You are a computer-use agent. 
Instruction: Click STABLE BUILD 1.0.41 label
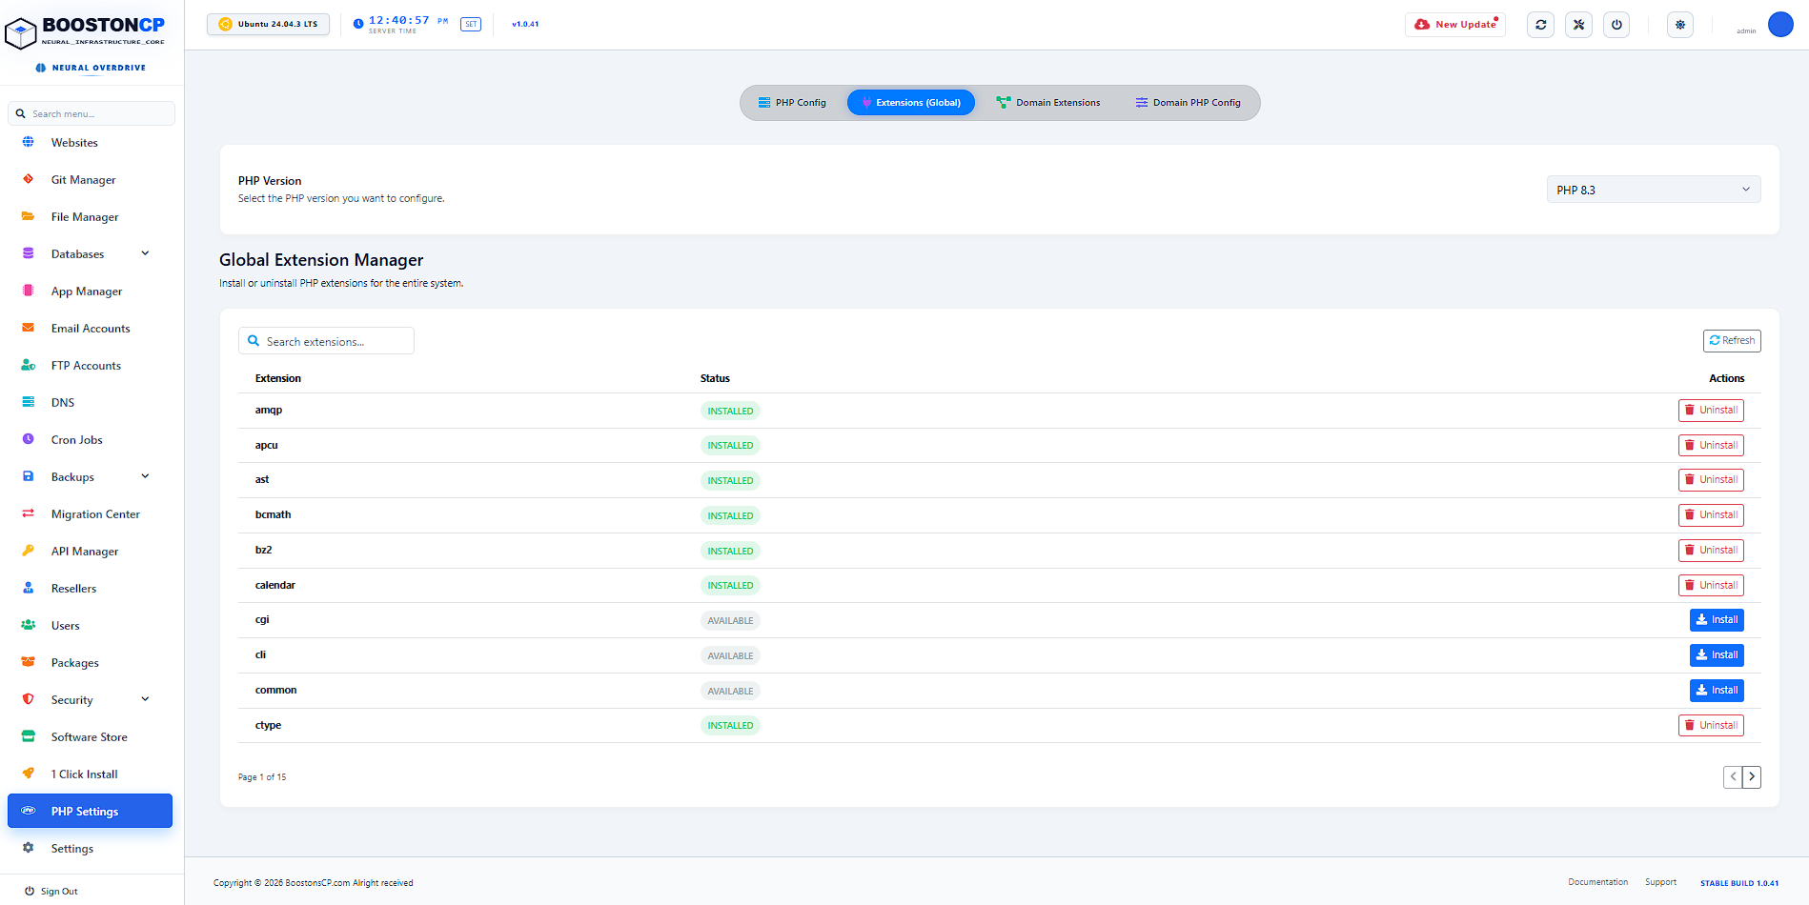[1739, 883]
